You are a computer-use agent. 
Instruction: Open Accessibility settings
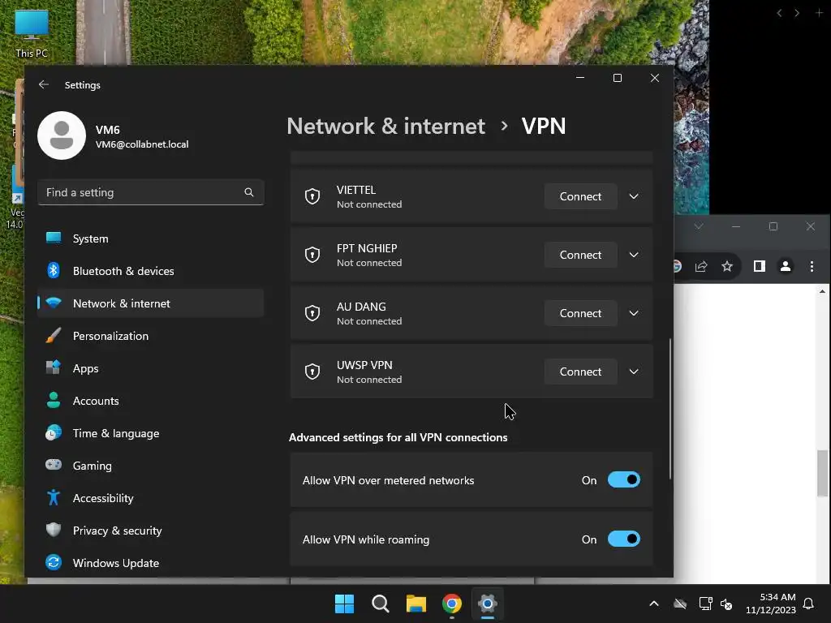tap(150, 498)
